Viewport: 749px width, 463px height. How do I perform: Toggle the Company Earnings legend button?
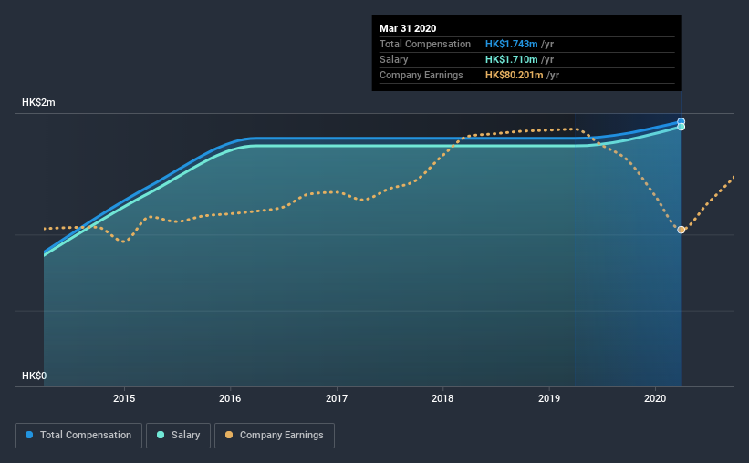pyautogui.click(x=275, y=436)
